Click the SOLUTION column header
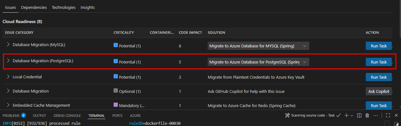Viewport: 401px width, 126px height. tap(217, 33)
